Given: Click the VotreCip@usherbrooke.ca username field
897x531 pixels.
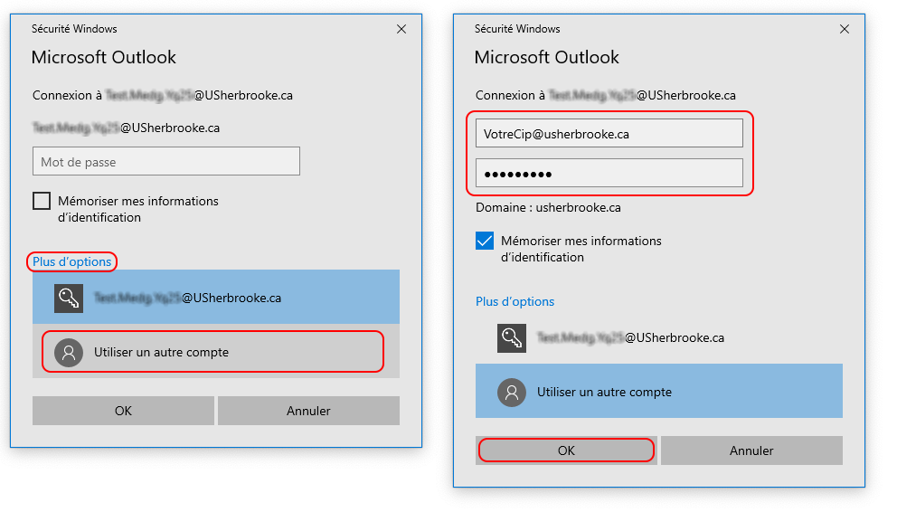Looking at the screenshot, I should (x=609, y=133).
